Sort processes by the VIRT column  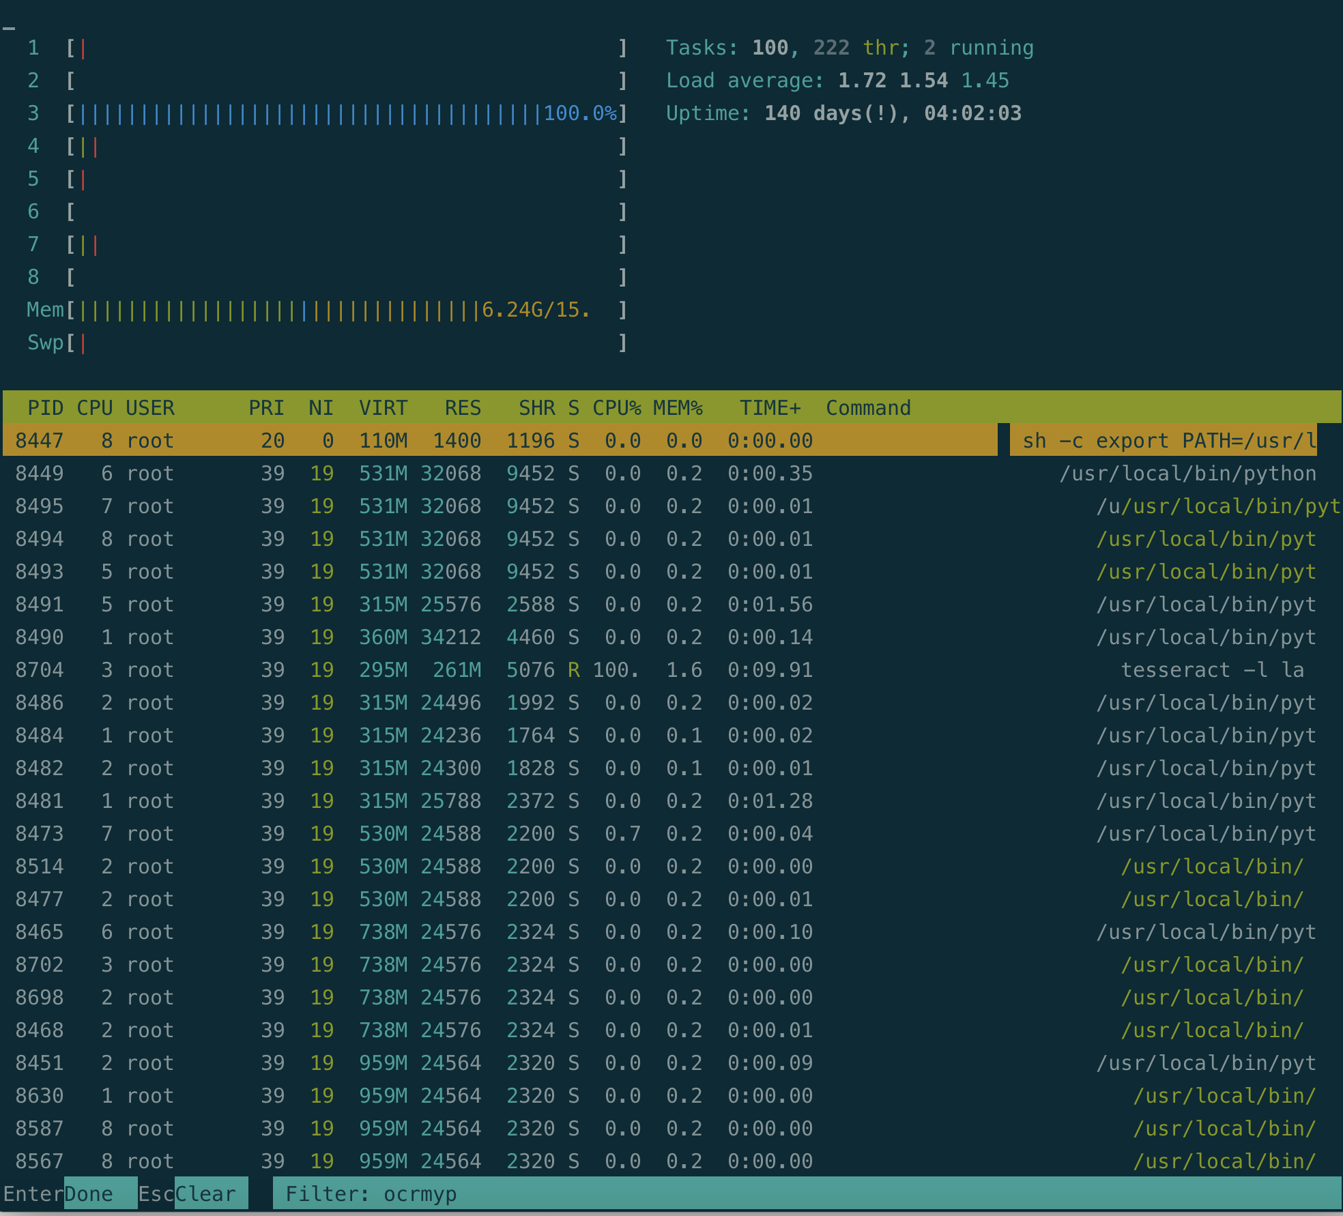coord(383,407)
